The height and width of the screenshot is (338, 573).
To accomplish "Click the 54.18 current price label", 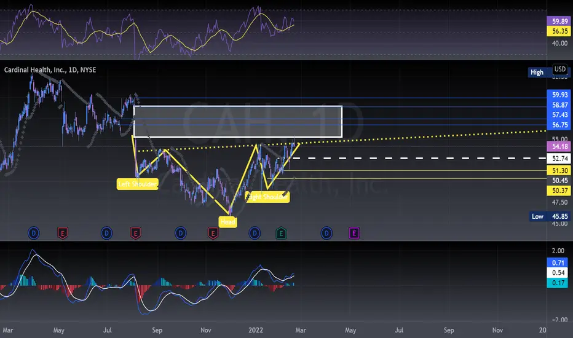I will click(559, 146).
